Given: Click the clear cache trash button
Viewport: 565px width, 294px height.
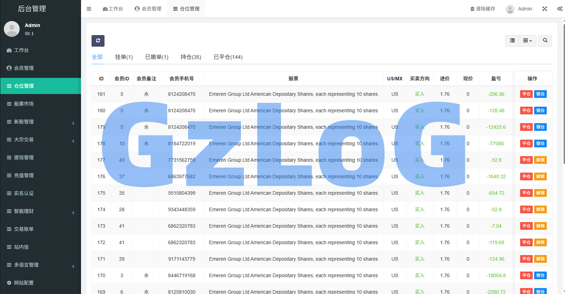Looking at the screenshot, I should (x=483, y=9).
